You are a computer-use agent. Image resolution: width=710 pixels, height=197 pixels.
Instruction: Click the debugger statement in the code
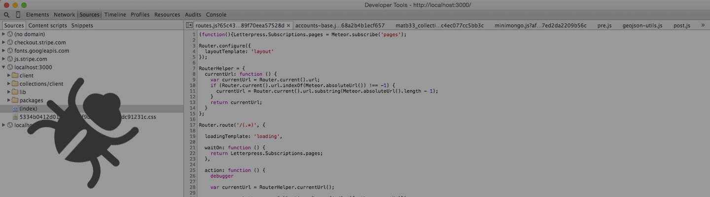pyautogui.click(x=222, y=176)
